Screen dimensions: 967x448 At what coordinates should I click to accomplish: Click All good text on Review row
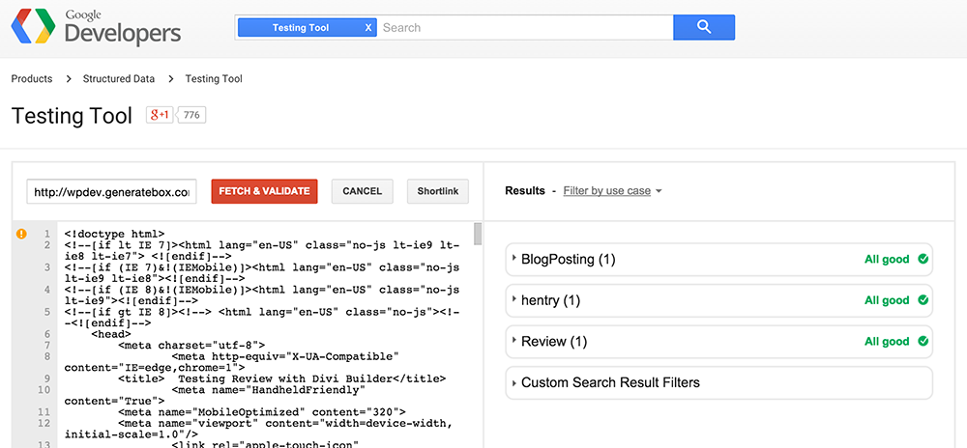887,342
